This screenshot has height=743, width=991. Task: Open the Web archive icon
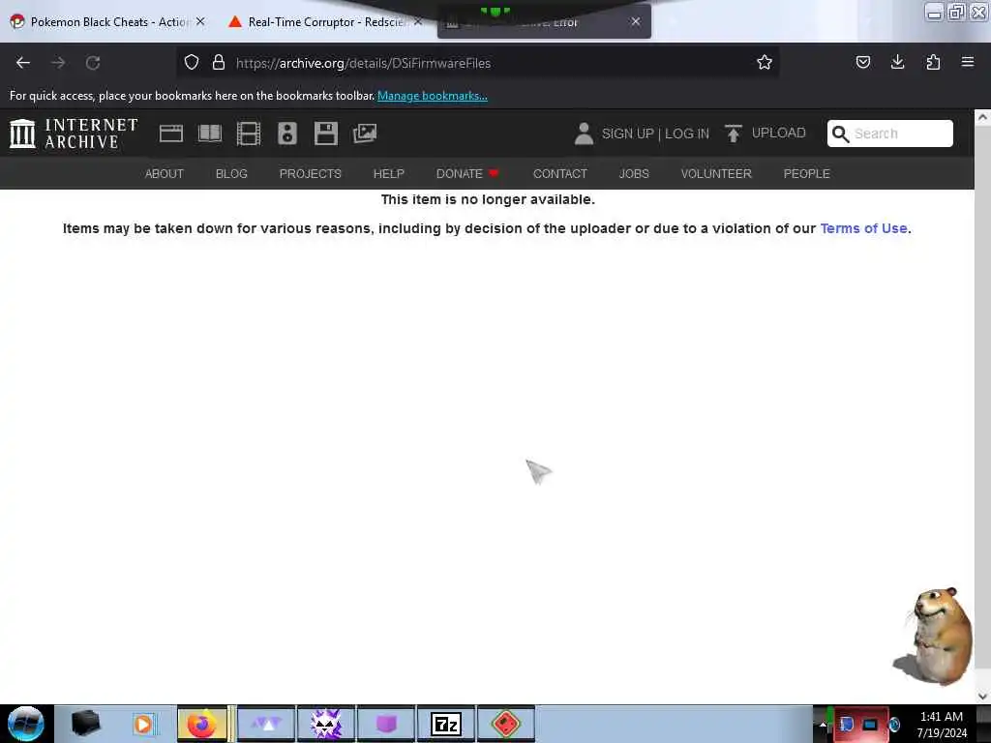[170, 134]
